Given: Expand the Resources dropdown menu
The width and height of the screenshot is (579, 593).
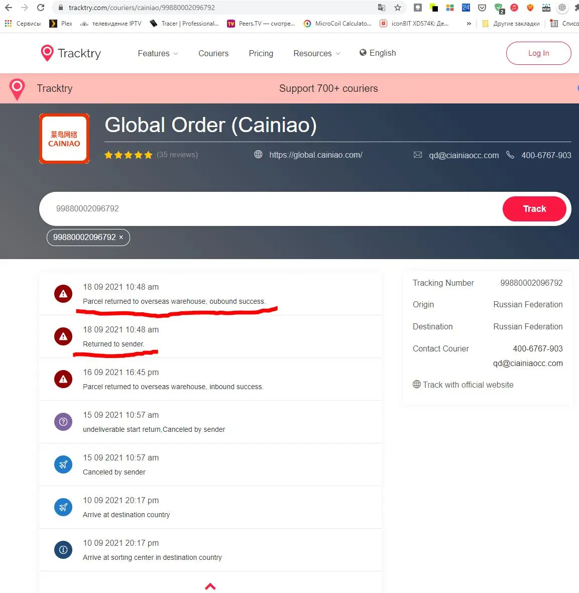Looking at the screenshot, I should click(317, 53).
